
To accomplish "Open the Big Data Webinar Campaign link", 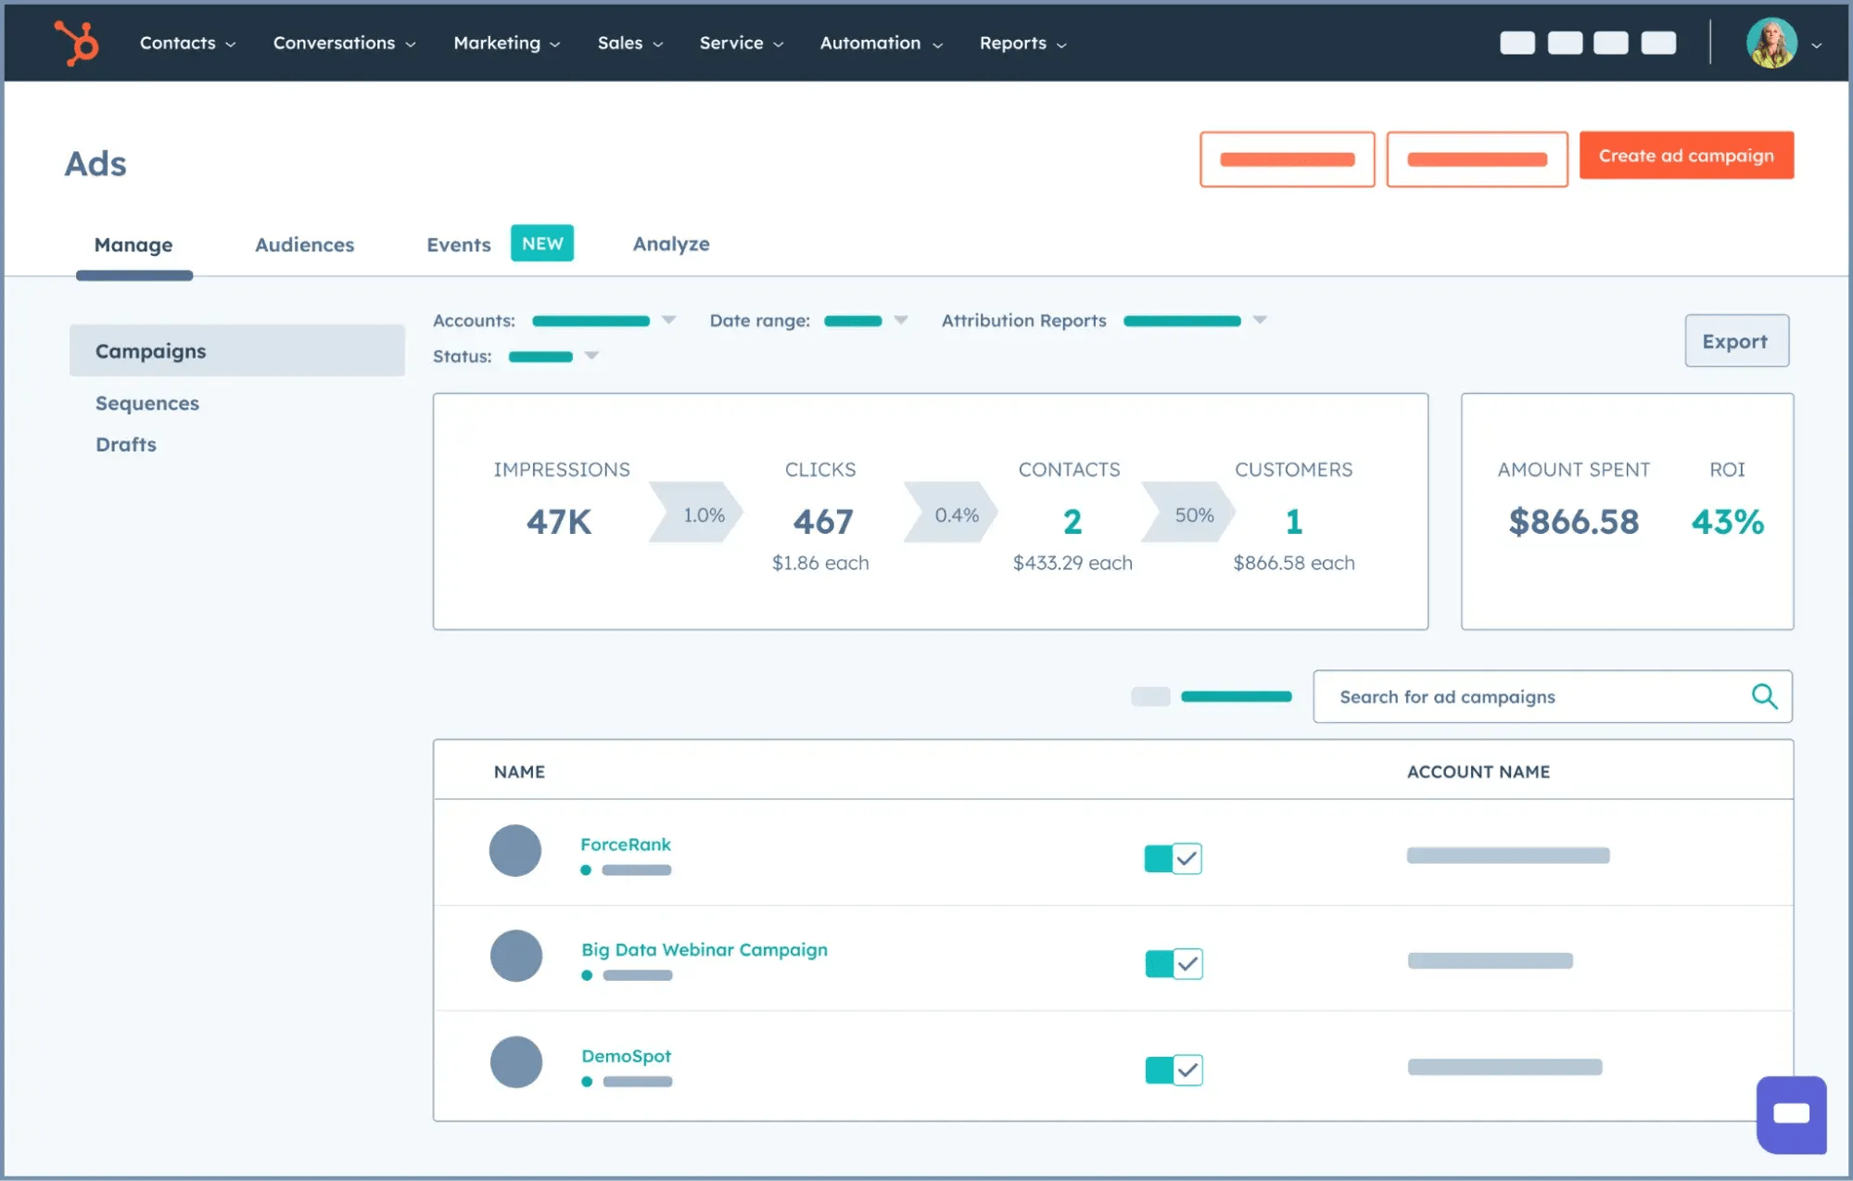I will point(704,949).
